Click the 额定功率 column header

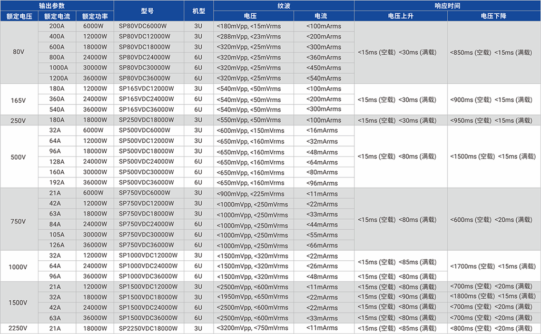coord(95,16)
